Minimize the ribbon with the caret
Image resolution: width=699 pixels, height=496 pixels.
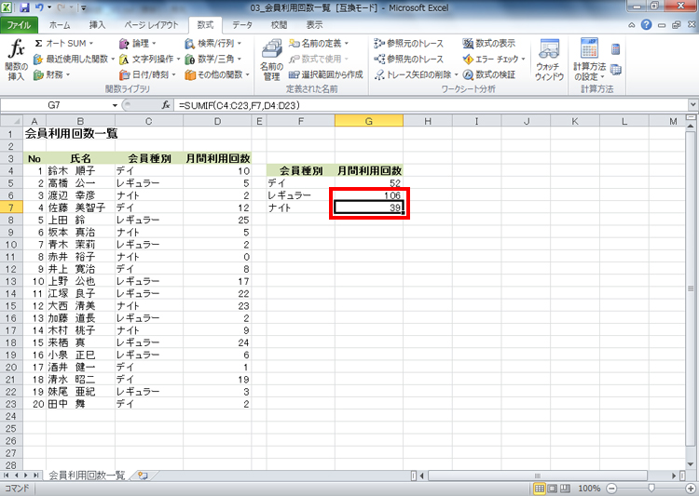point(632,25)
